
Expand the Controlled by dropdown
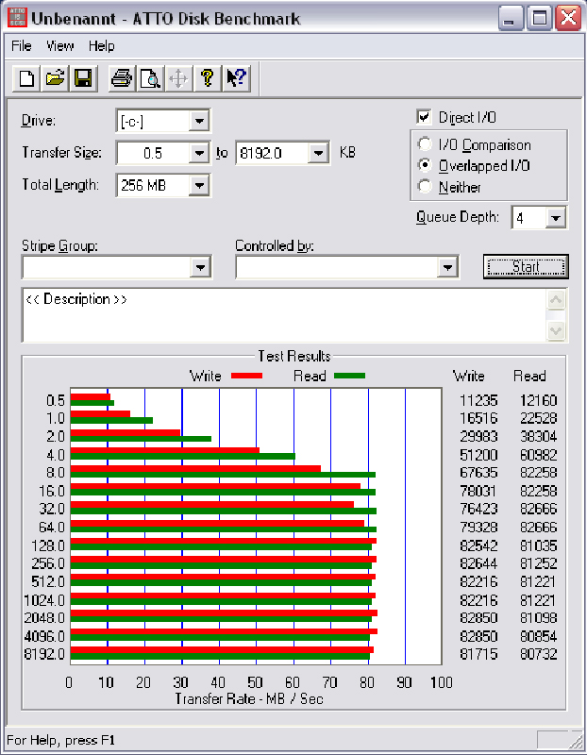[x=447, y=267]
